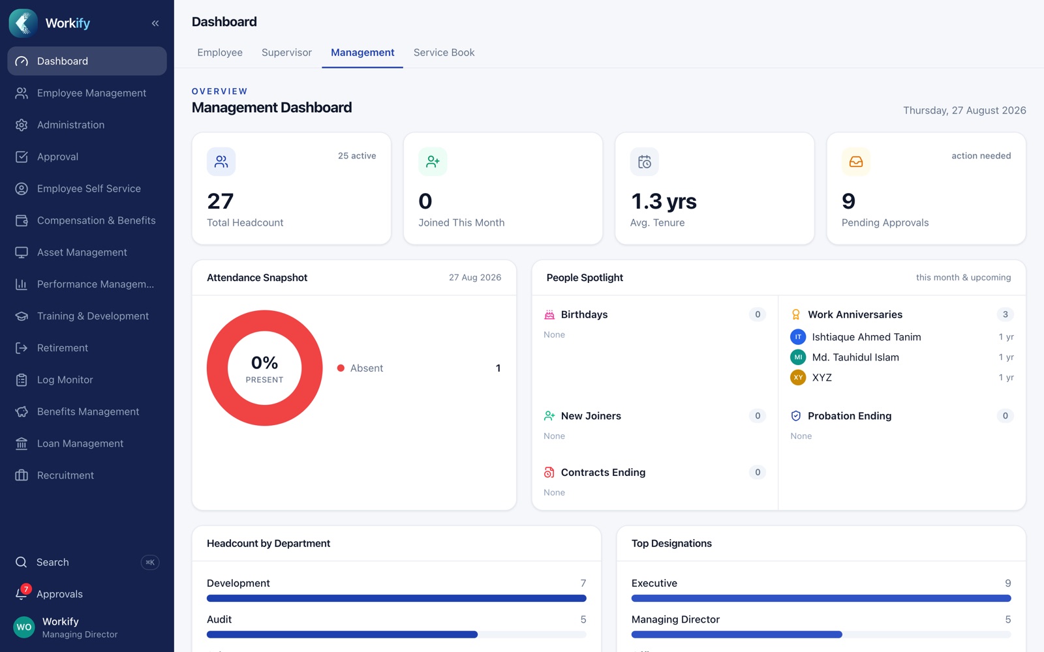Click the Executive designation progress bar

coord(821,599)
